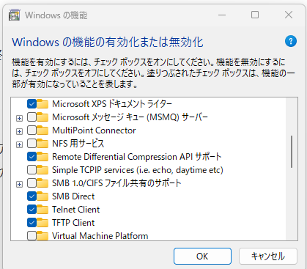The image size is (307, 269).
Task: Select the NFS 用サービス label text
Action: click(78, 144)
